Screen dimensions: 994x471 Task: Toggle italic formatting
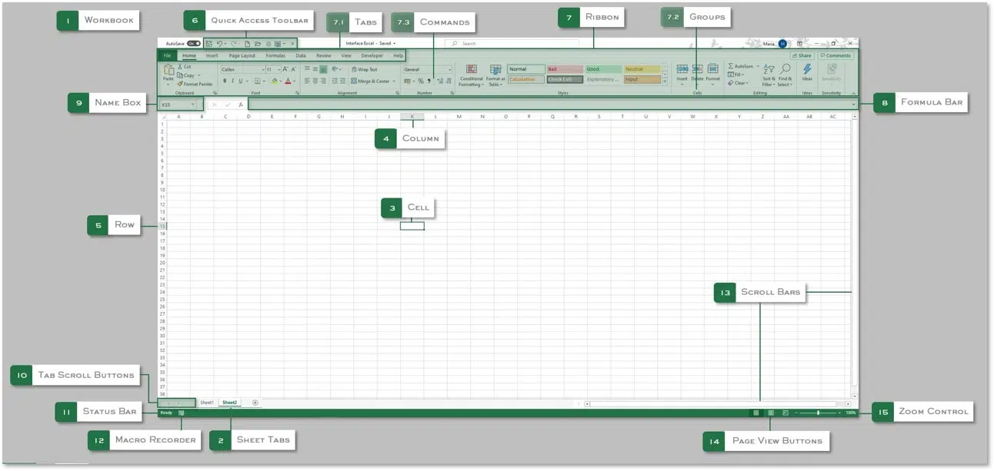tap(232, 81)
